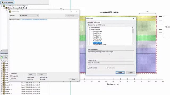
Task: Collapse the Project Settings field node
Action: (90, 29)
